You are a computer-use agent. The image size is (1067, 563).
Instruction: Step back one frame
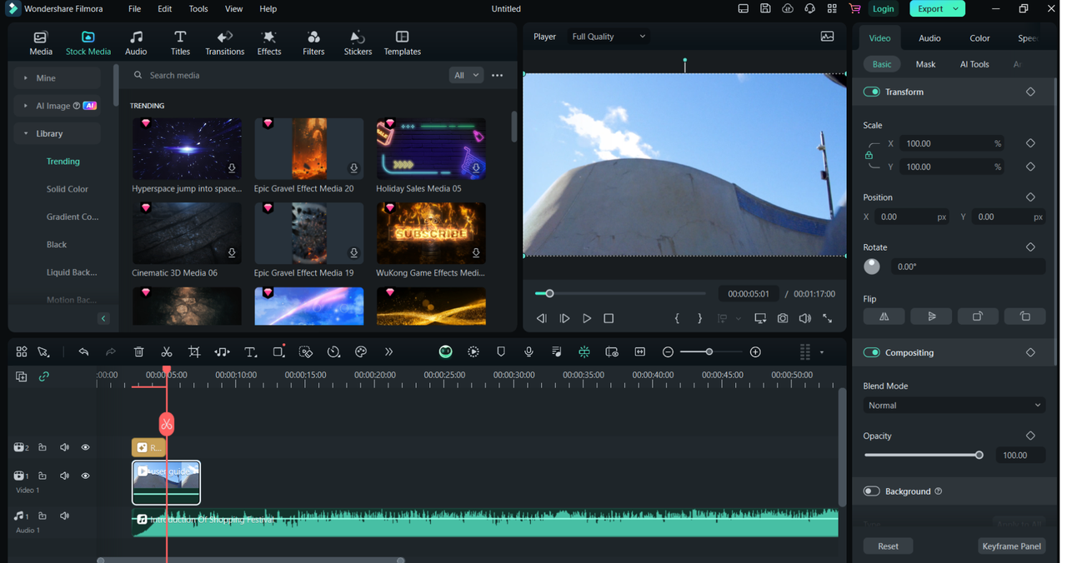(542, 318)
